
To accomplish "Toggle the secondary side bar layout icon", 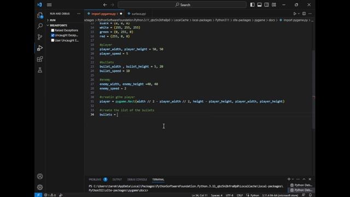I will [266, 5].
